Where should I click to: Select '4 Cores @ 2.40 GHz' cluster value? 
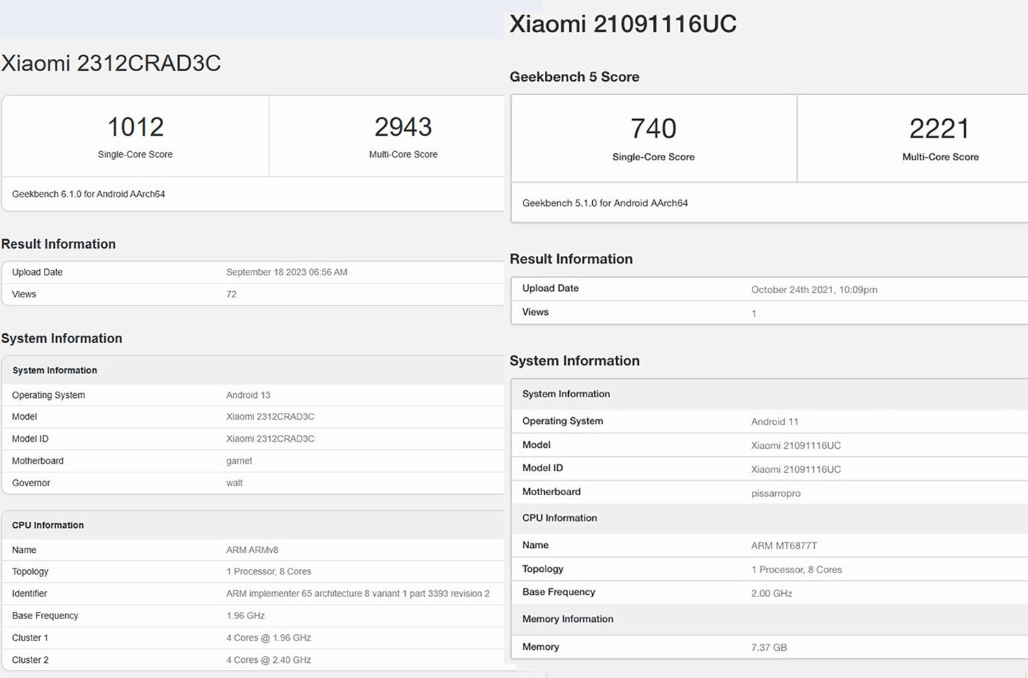click(269, 660)
